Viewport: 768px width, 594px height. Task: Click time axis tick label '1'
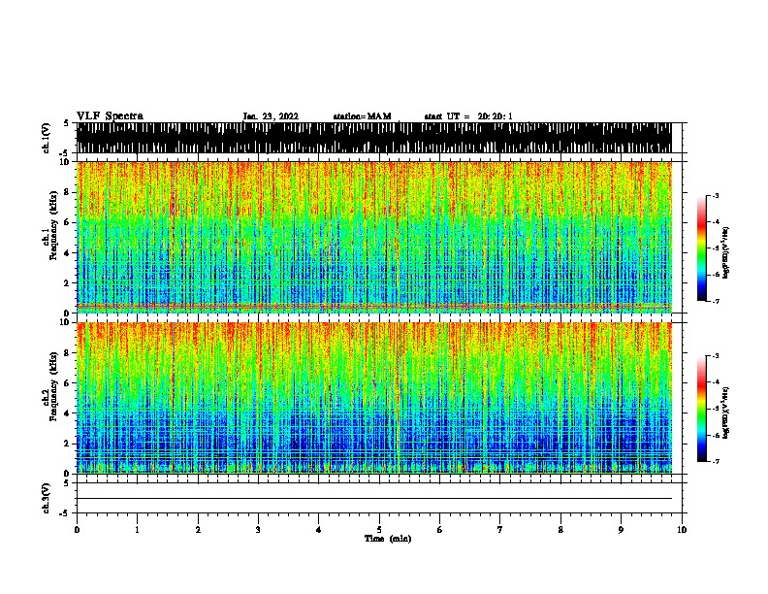point(137,530)
